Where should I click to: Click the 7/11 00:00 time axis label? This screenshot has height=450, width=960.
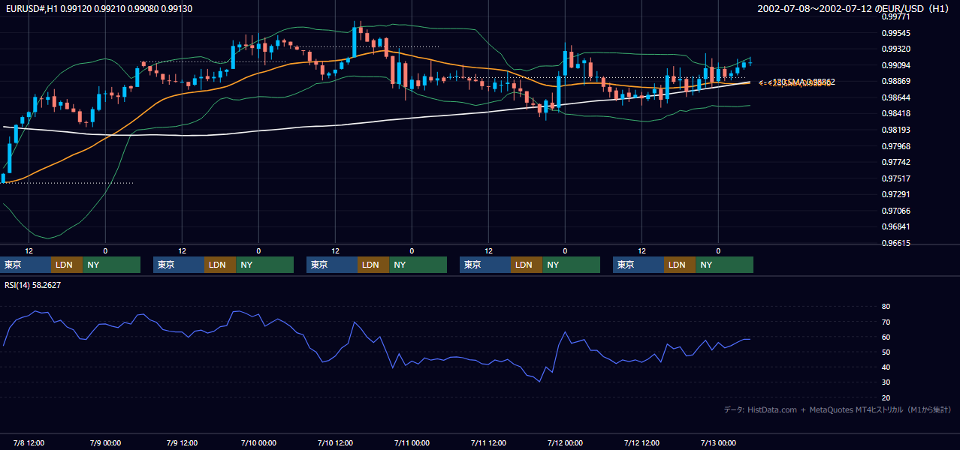412,442
